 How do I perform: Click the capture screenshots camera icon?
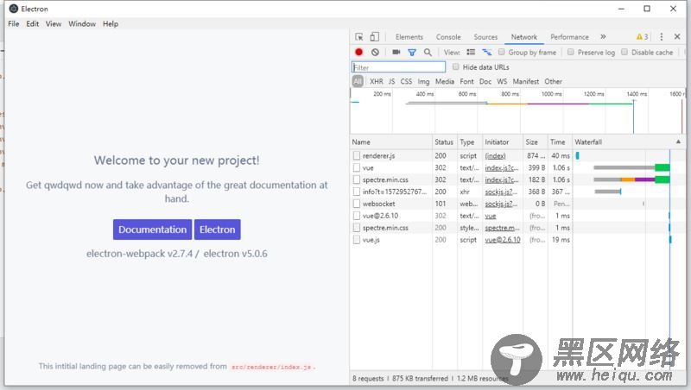396,52
